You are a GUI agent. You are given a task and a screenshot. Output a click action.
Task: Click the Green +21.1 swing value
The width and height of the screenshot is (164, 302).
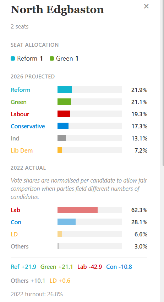click(56, 267)
